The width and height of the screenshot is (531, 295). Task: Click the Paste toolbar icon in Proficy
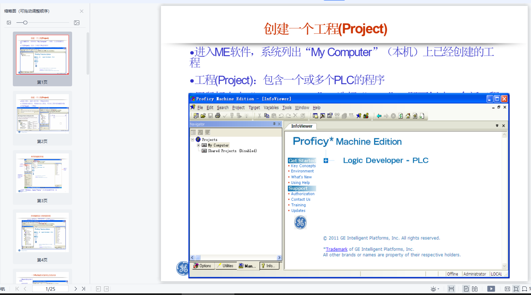(274, 116)
